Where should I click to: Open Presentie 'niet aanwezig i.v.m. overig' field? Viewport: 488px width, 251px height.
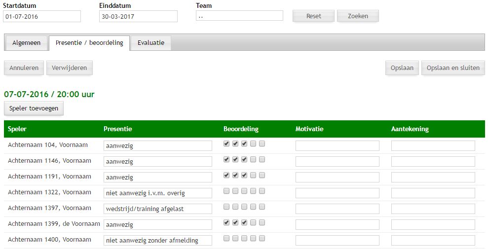(x=158, y=193)
